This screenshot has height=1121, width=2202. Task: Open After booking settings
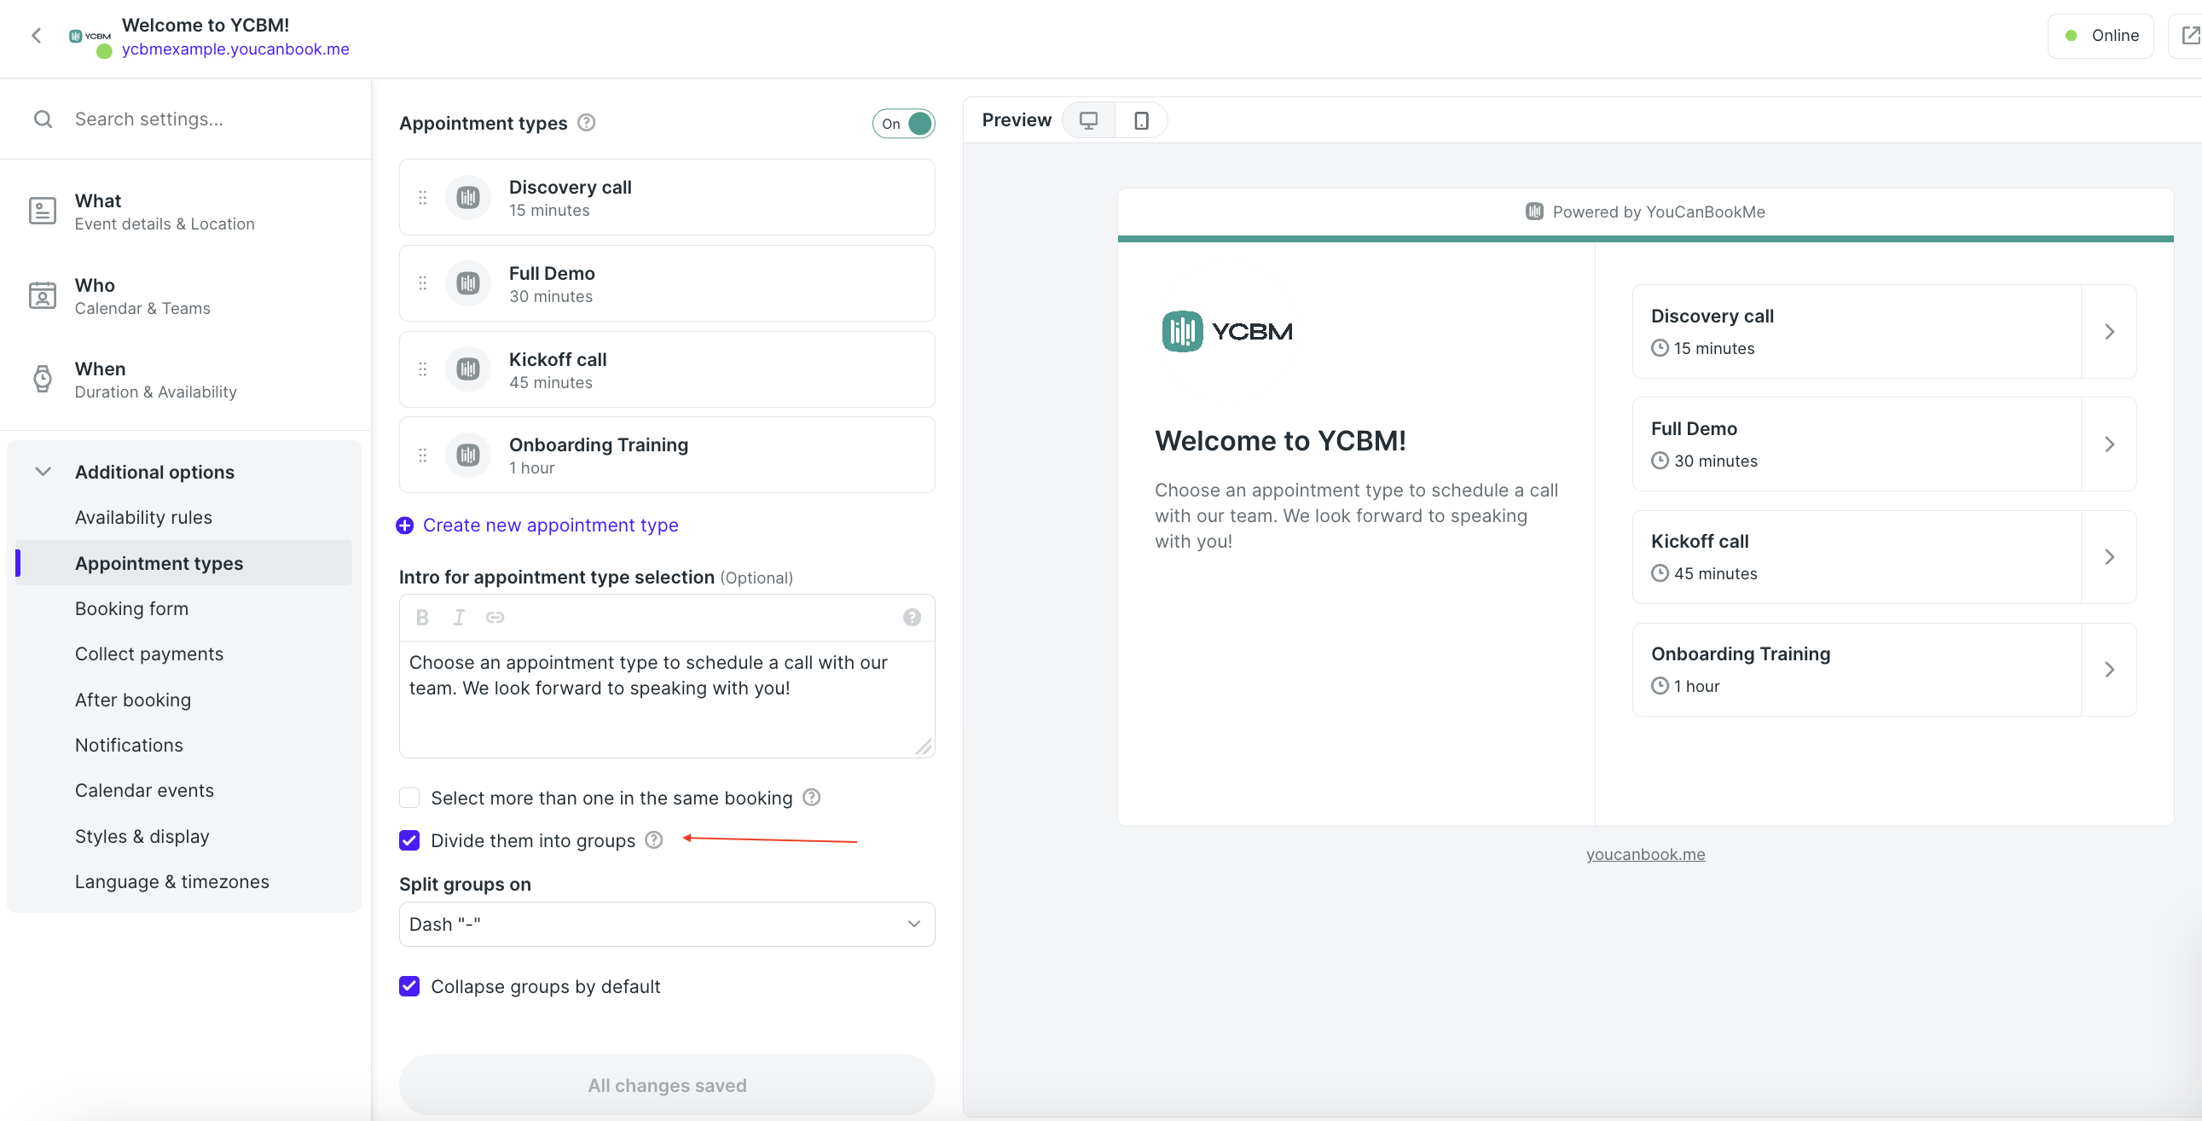[132, 700]
